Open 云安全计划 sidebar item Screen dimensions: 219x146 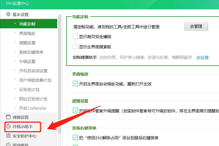pos(29,89)
